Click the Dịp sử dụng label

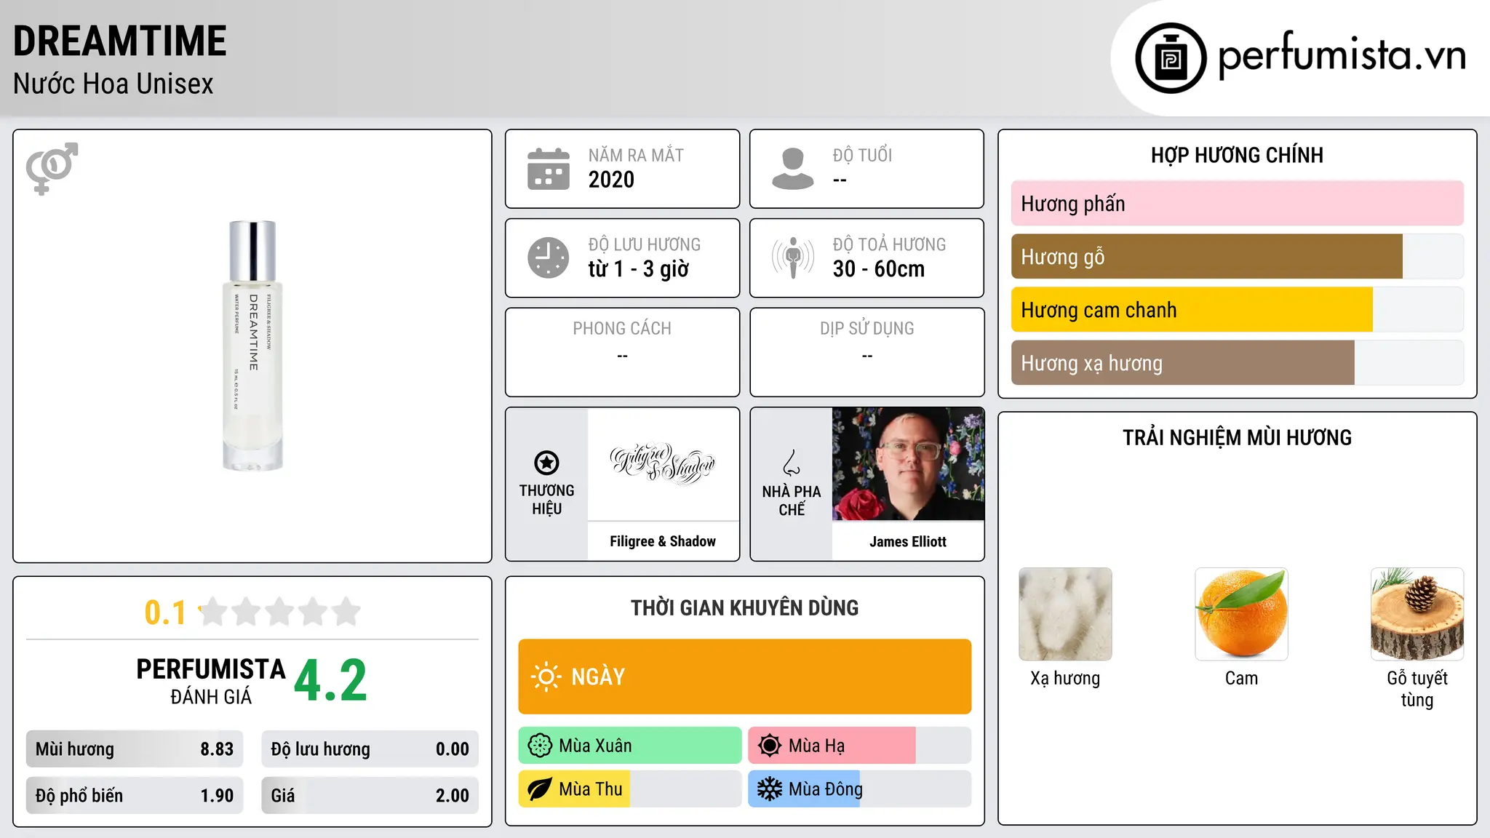pos(867,329)
